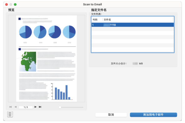Toggle the page list view icon
Viewport: 185px width, 123px height.
tap(10, 114)
